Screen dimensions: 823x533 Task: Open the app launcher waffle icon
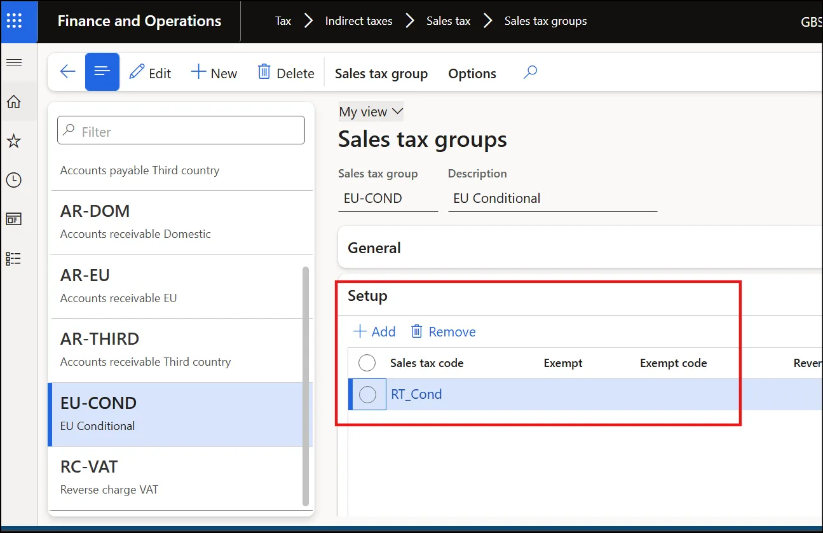pos(14,21)
